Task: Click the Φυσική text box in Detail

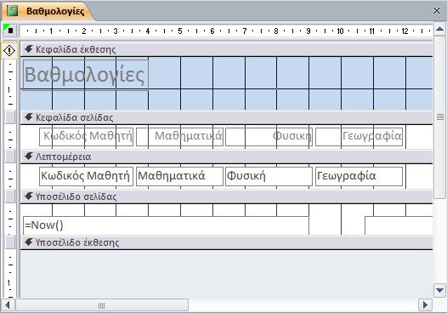Action: pos(269,176)
